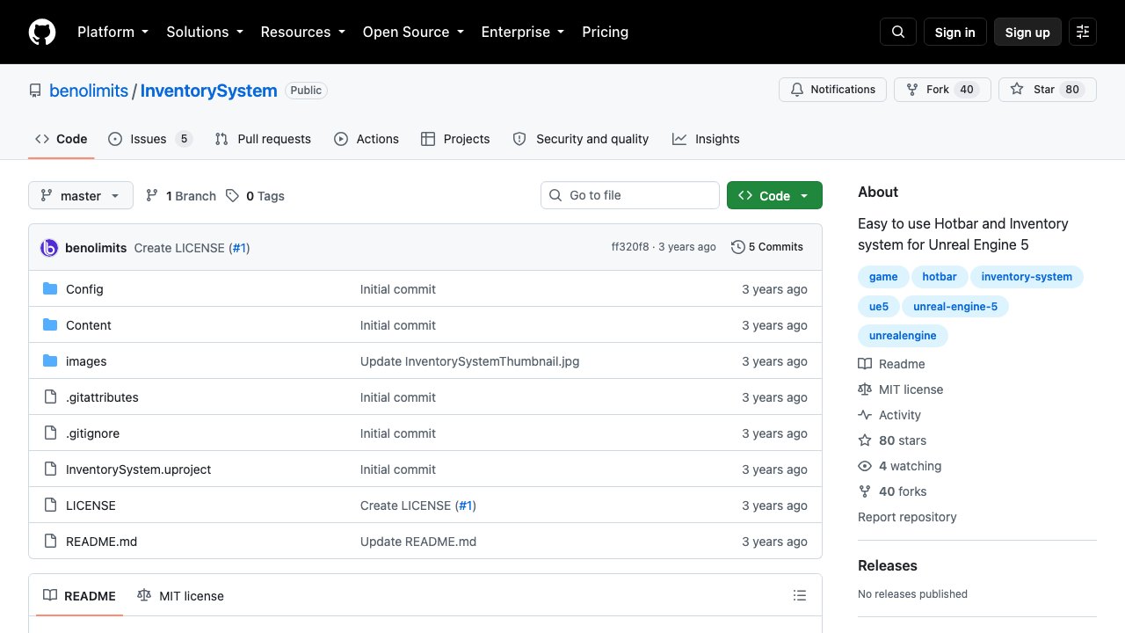Click the branch icon beside 1 Branch

(152, 196)
